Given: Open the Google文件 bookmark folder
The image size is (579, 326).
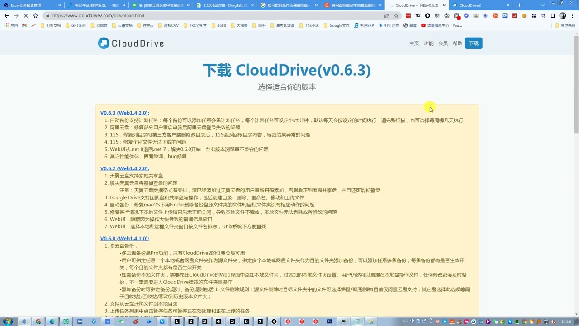Looking at the screenshot, I should pos(337,25).
